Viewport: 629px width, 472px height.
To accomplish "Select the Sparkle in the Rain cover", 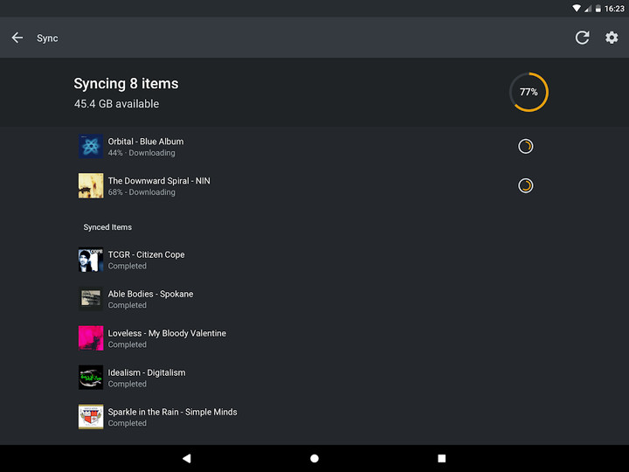I will click(91, 417).
